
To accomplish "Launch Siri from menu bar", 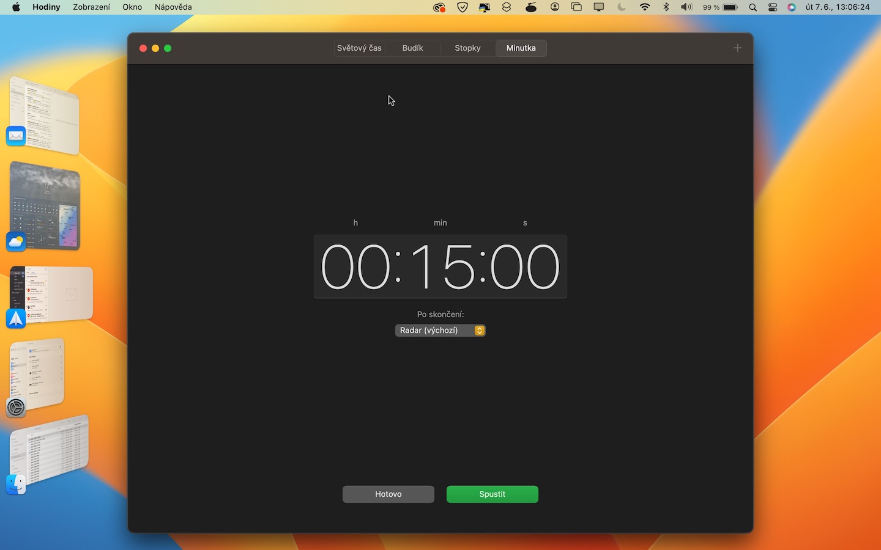I will pos(792,7).
